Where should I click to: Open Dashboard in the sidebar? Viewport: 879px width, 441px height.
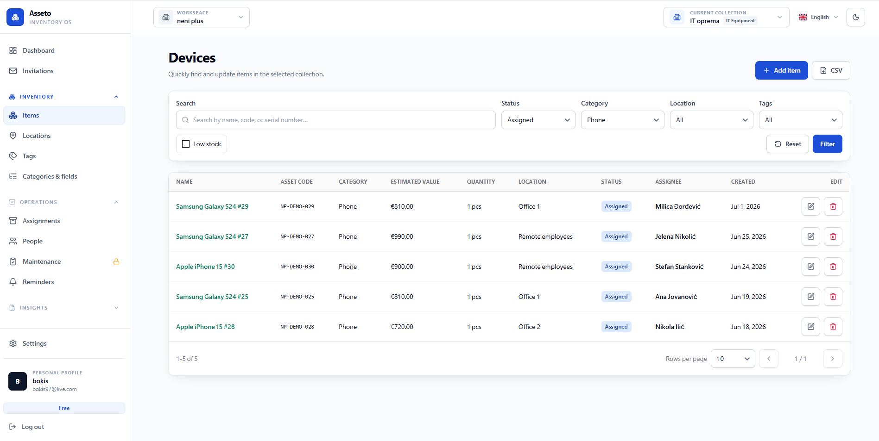[64, 50]
